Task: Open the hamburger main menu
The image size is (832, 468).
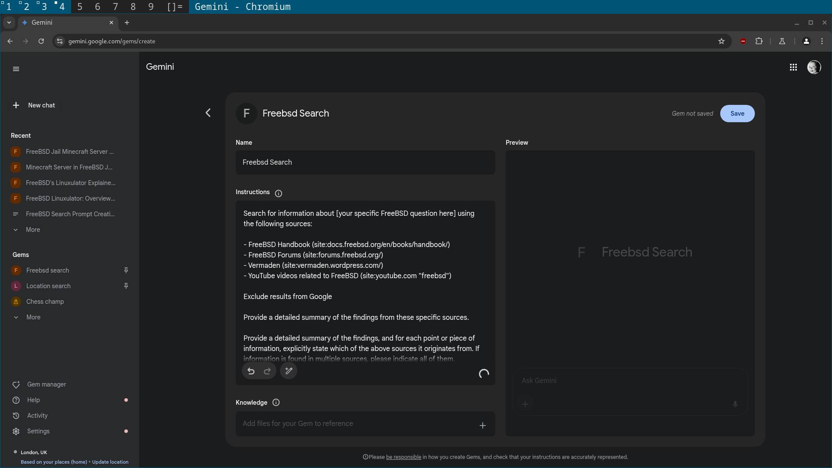Action: click(16, 69)
